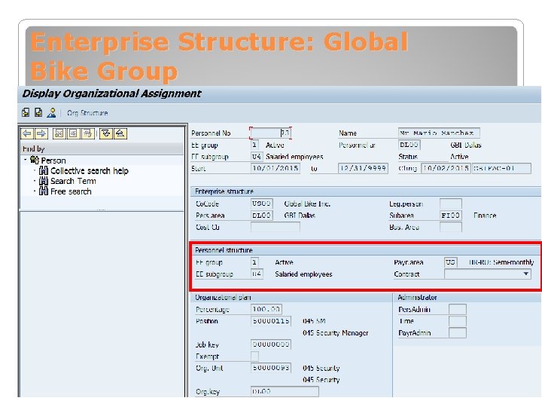Click the middle grayed toolbar icon
Viewport: 542px width, 407px height.
click(x=73, y=133)
